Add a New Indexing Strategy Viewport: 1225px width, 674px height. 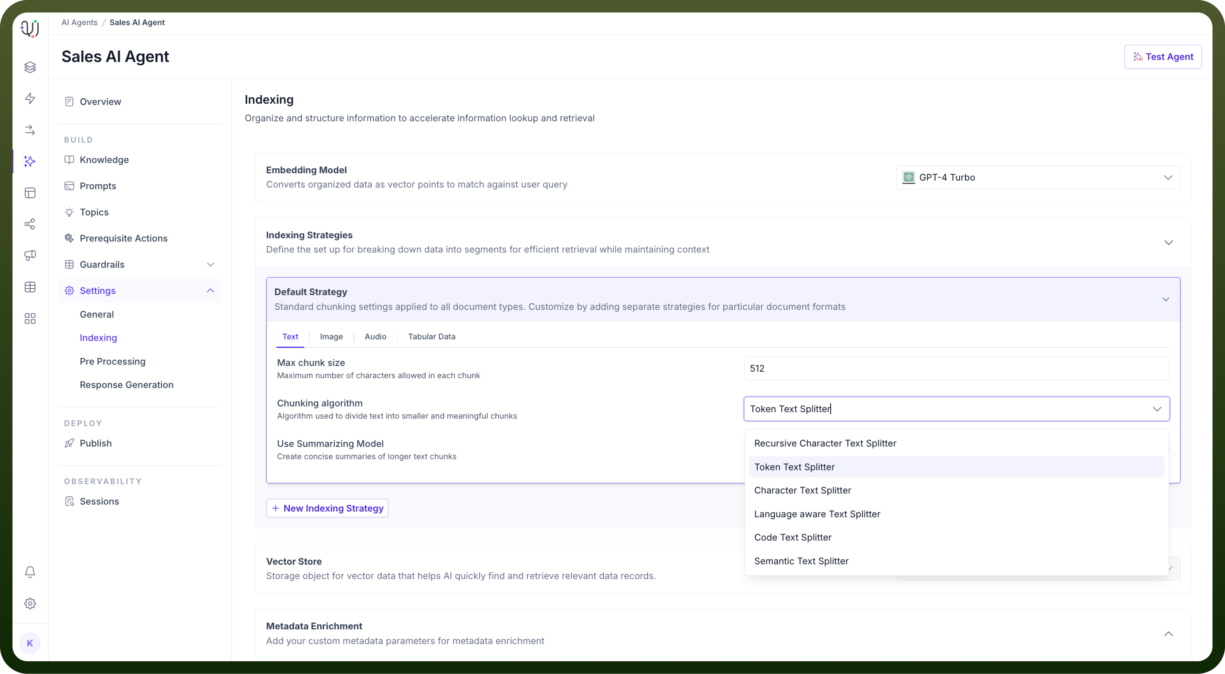coord(327,508)
